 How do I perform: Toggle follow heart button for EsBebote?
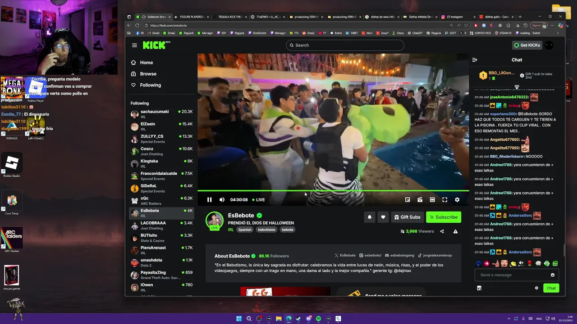[x=383, y=217]
